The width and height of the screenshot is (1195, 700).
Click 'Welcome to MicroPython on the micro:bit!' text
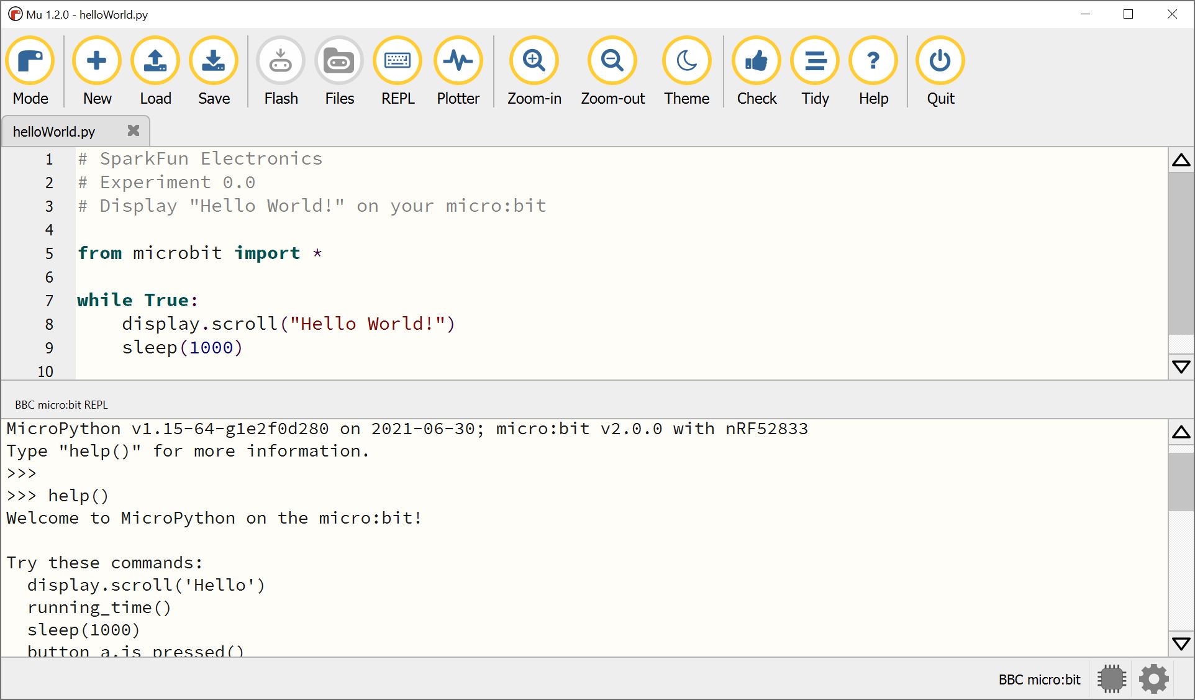tap(214, 518)
